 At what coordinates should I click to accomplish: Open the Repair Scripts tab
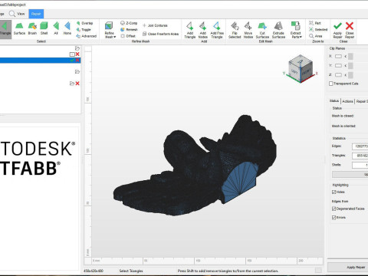pos(362,101)
